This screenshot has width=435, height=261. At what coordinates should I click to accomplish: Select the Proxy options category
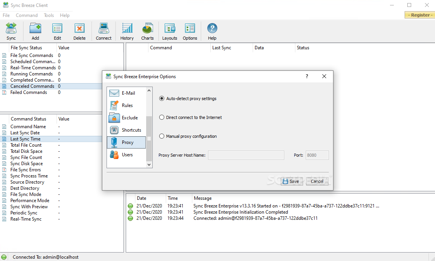pos(127,142)
